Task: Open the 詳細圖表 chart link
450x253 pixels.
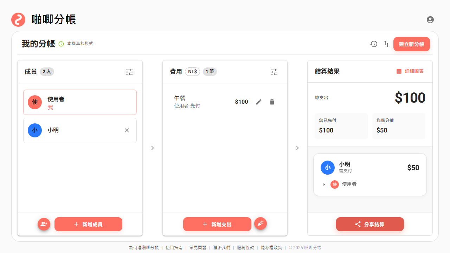Action: [410, 71]
